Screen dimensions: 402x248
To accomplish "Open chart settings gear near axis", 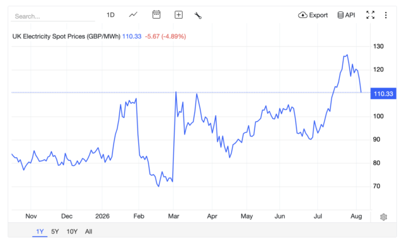I will (x=383, y=217).
